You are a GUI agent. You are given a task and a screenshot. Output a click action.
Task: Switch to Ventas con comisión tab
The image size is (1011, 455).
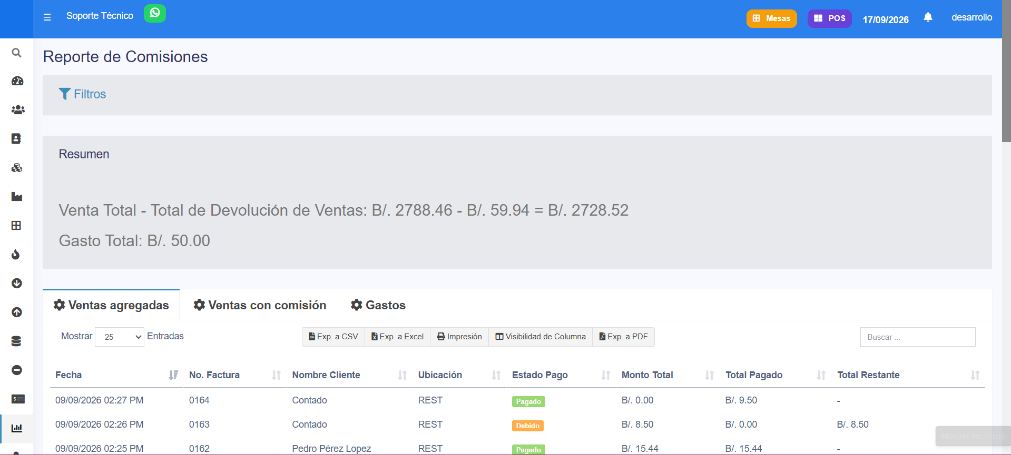(260, 305)
